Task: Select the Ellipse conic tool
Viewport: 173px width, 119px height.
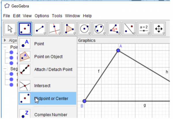Action: point(99,29)
